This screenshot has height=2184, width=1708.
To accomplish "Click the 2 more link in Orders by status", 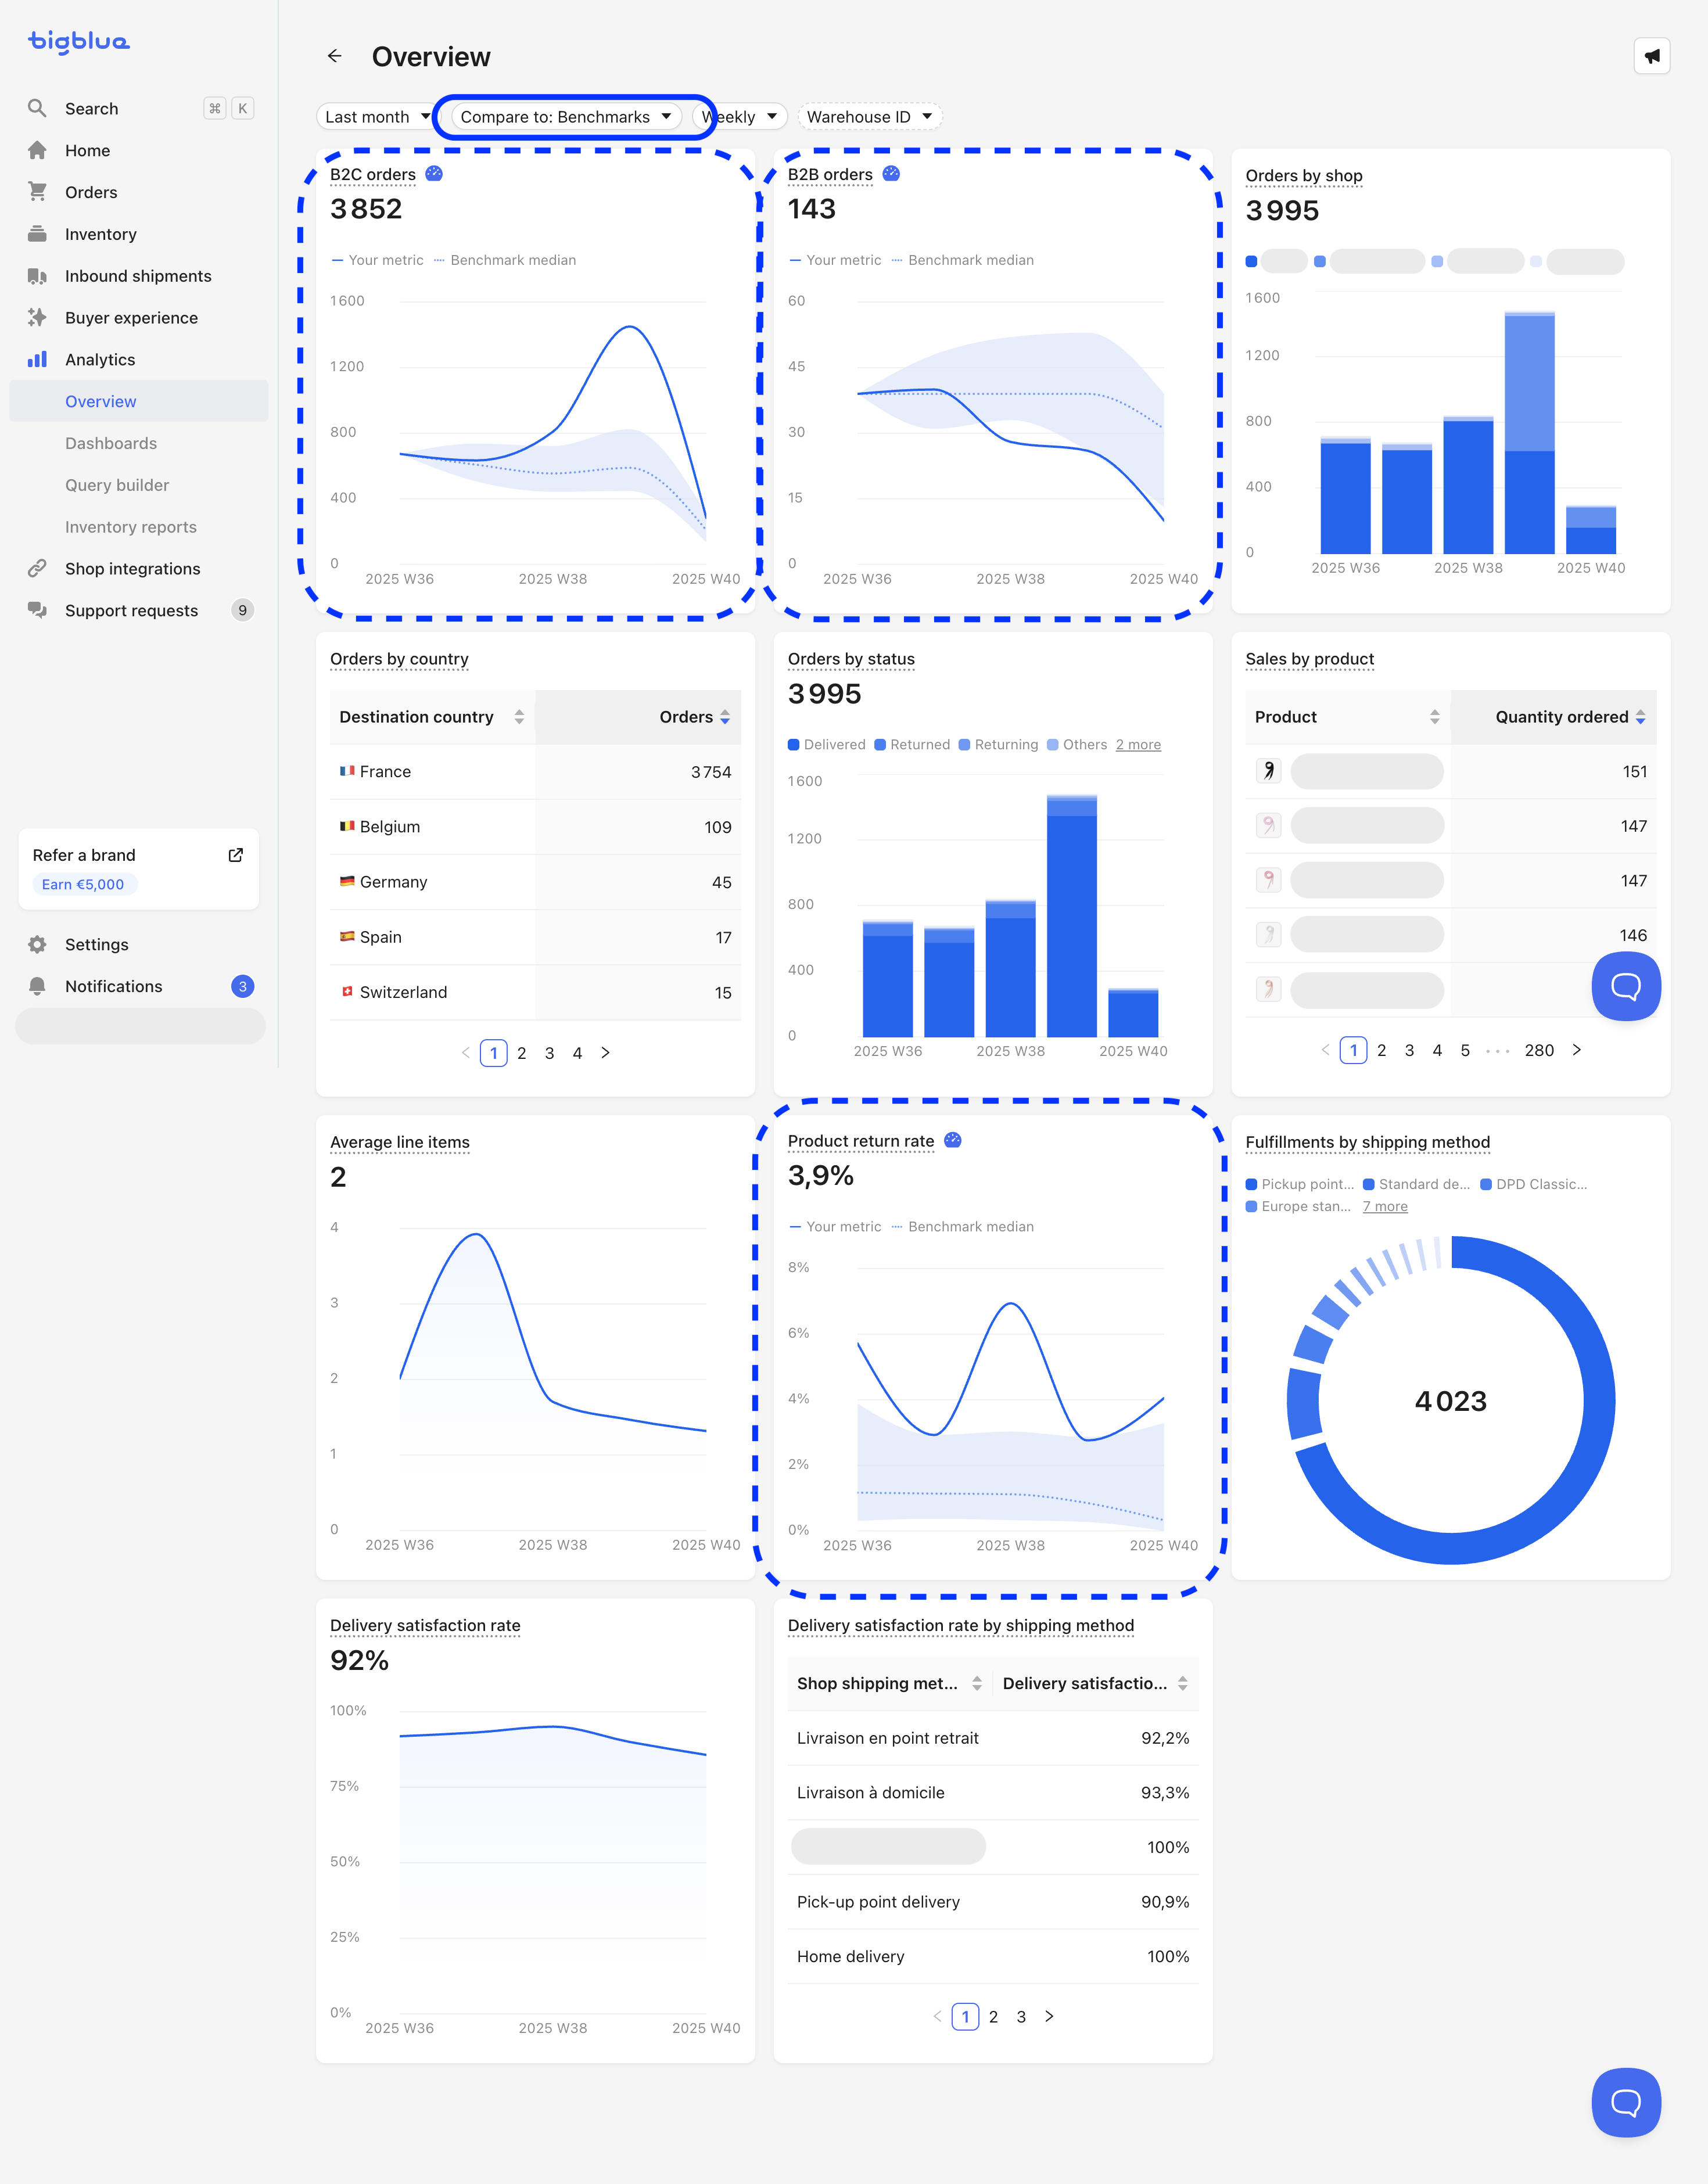I will 1138,745.
